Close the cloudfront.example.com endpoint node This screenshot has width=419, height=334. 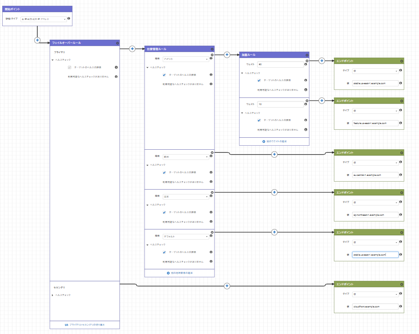point(401,284)
